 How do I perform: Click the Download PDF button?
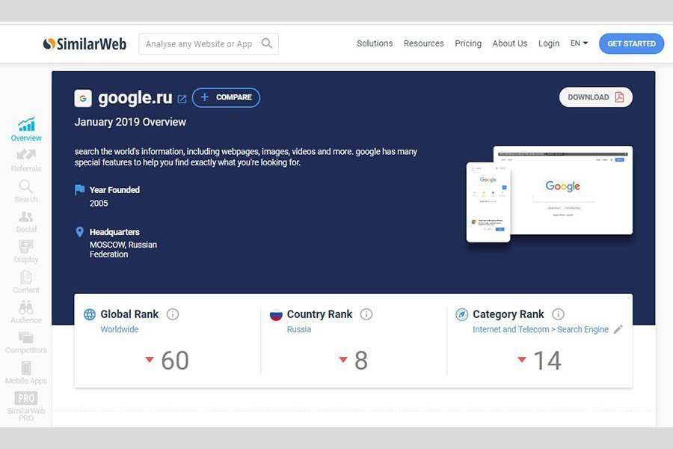pyautogui.click(x=596, y=97)
